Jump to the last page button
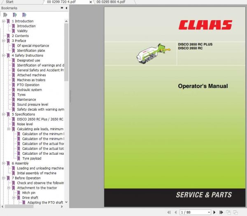 221,212
